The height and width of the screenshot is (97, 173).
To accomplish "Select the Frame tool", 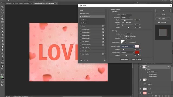I will (2, 22).
